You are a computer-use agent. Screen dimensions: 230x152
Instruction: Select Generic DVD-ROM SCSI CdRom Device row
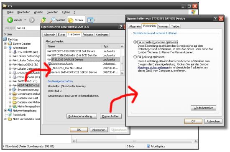tap(83, 72)
